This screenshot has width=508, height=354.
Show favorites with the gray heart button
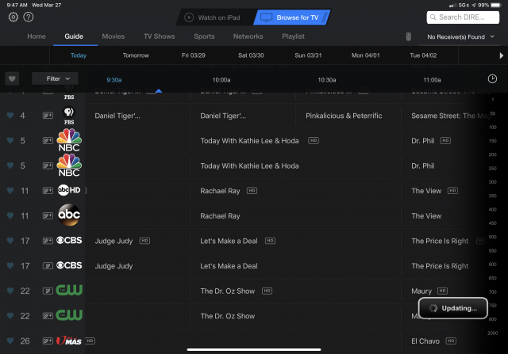click(x=12, y=78)
